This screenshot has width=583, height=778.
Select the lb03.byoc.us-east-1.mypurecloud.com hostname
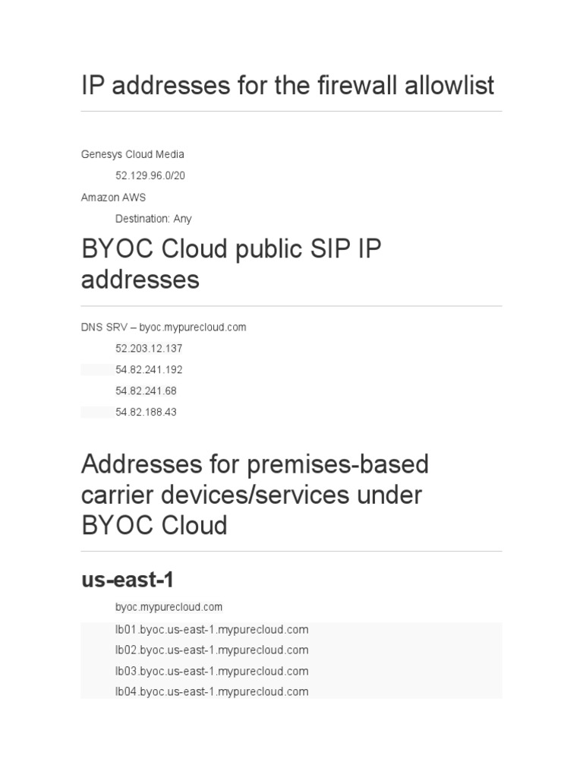(212, 672)
